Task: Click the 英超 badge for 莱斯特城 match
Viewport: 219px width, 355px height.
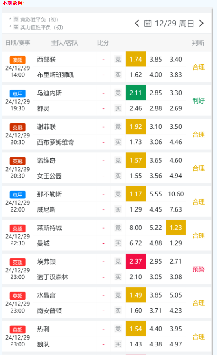Action: [x=18, y=228]
